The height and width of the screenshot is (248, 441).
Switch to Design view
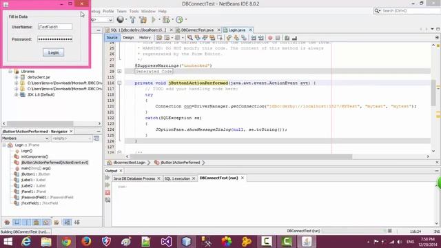pos(128,37)
